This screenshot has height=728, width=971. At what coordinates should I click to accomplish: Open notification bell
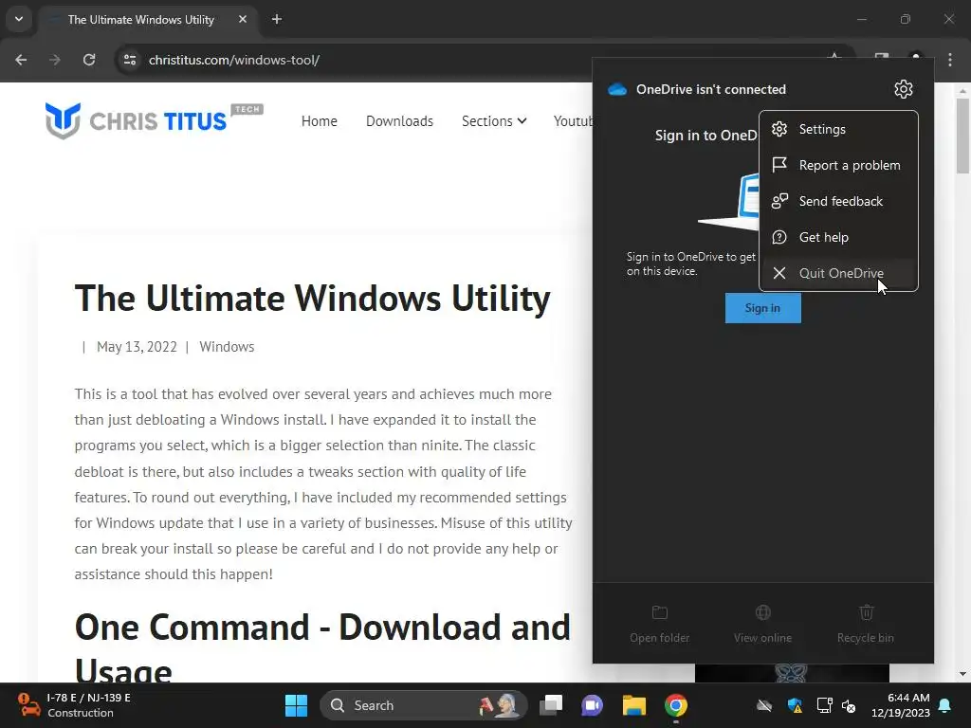coord(945,705)
